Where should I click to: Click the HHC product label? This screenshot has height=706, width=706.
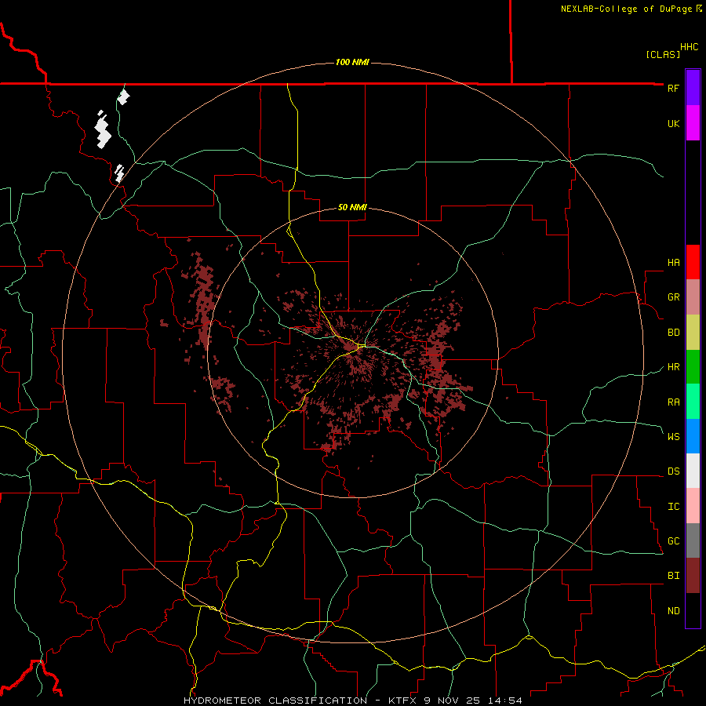[x=689, y=47]
